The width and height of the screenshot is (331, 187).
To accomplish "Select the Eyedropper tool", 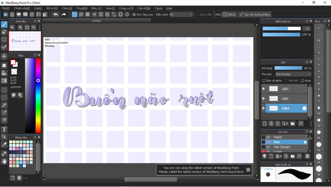I will (4, 153).
